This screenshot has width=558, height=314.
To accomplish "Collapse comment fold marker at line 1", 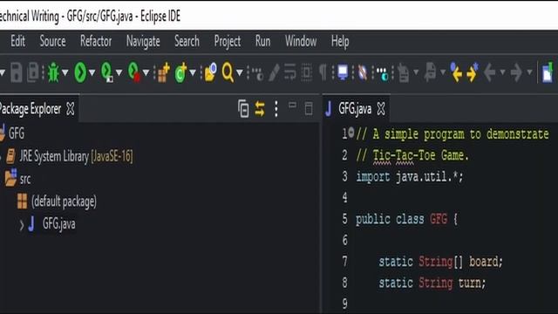I will 351,133.
